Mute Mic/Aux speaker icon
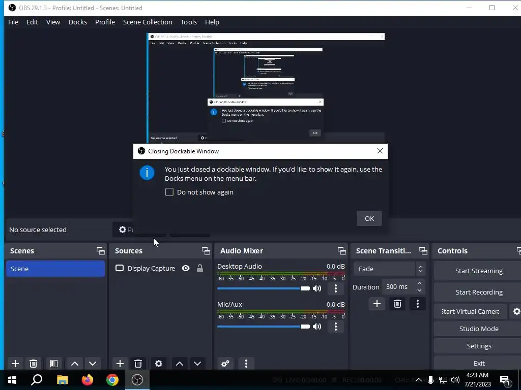This screenshot has height=390, width=521. [317, 327]
